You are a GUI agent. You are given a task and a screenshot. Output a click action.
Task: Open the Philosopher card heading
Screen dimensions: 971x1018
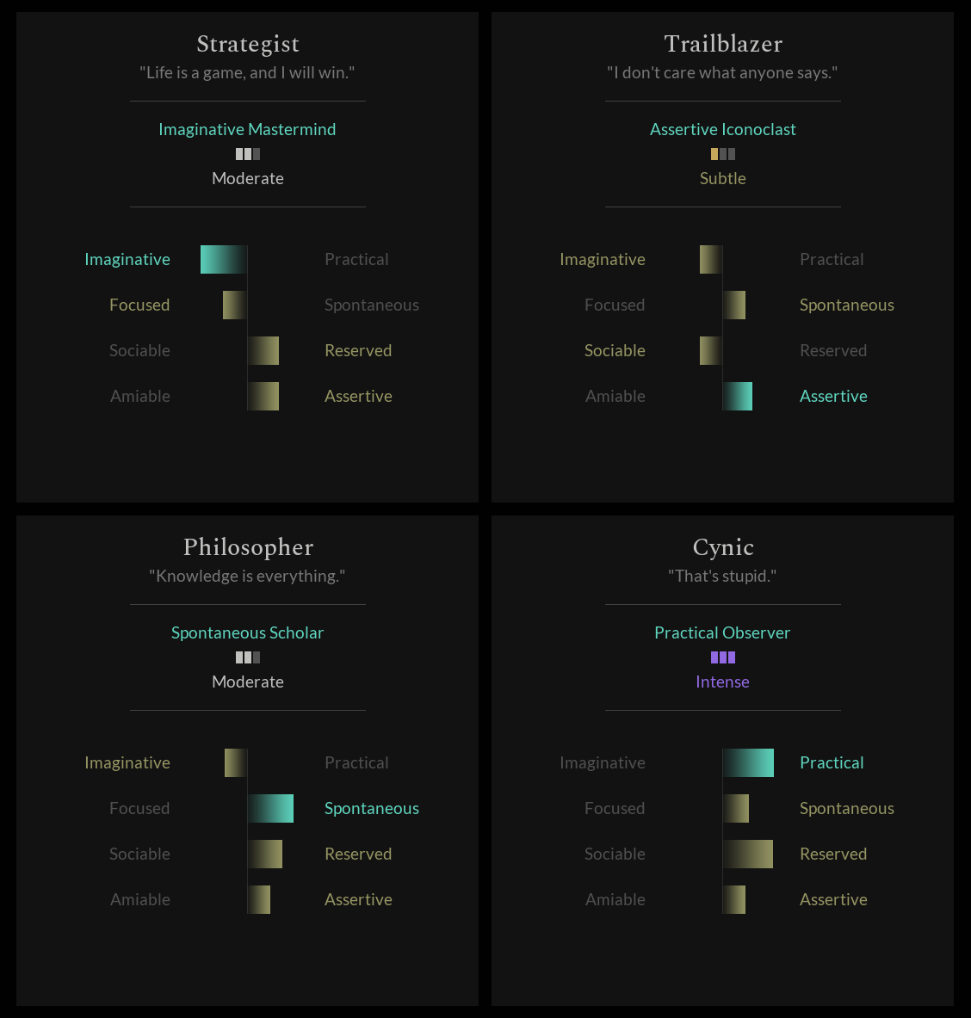(247, 547)
